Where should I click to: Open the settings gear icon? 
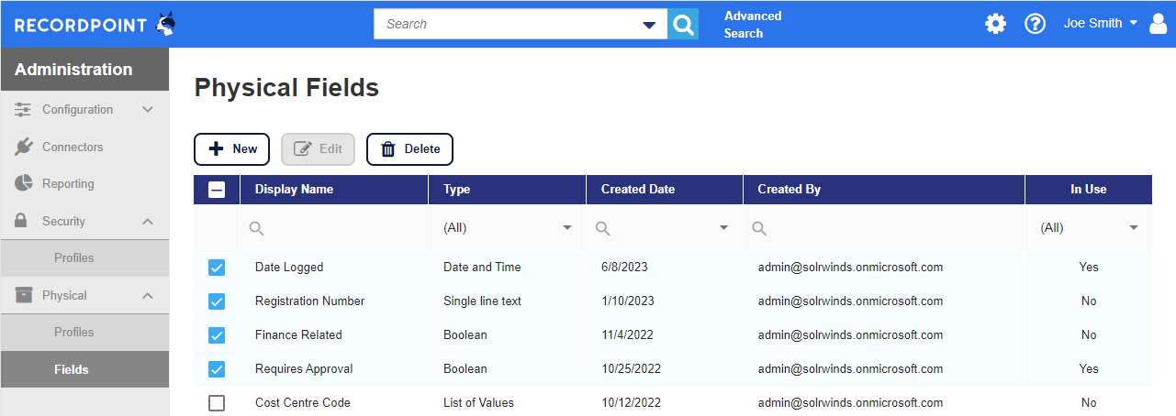pyautogui.click(x=995, y=24)
